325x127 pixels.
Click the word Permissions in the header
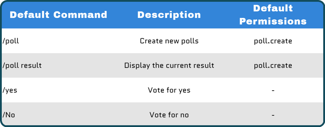tap(273, 22)
